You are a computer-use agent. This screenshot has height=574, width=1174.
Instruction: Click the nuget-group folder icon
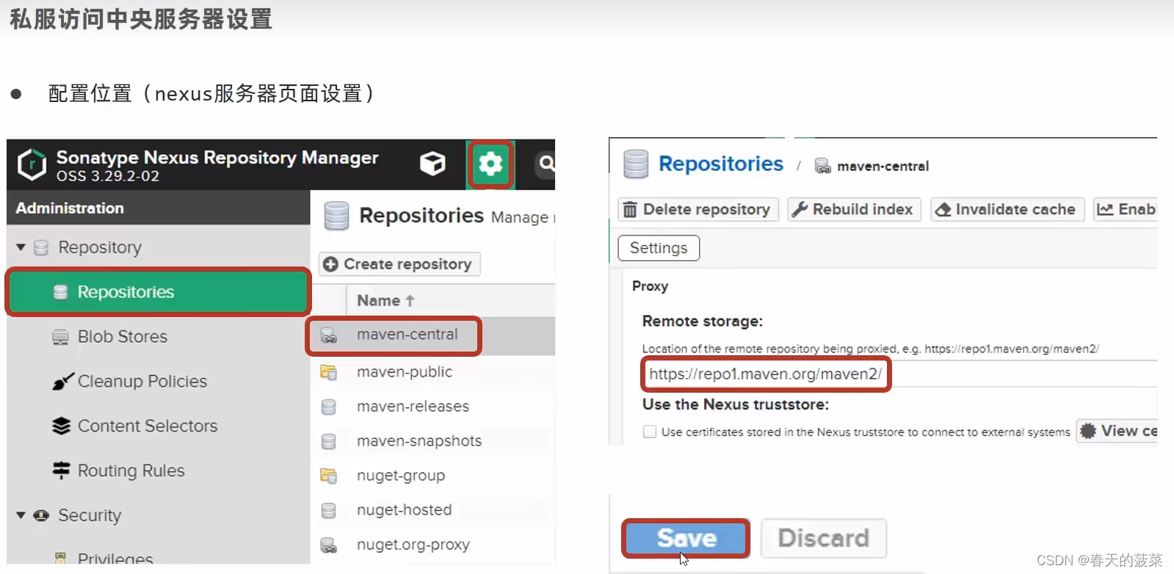point(328,476)
